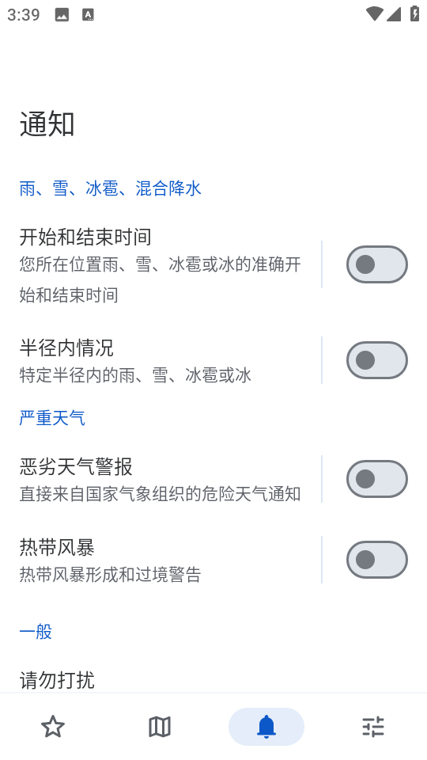Tap the 严重天气 section header
Viewport: 427px width, 760px height.
[52, 418]
